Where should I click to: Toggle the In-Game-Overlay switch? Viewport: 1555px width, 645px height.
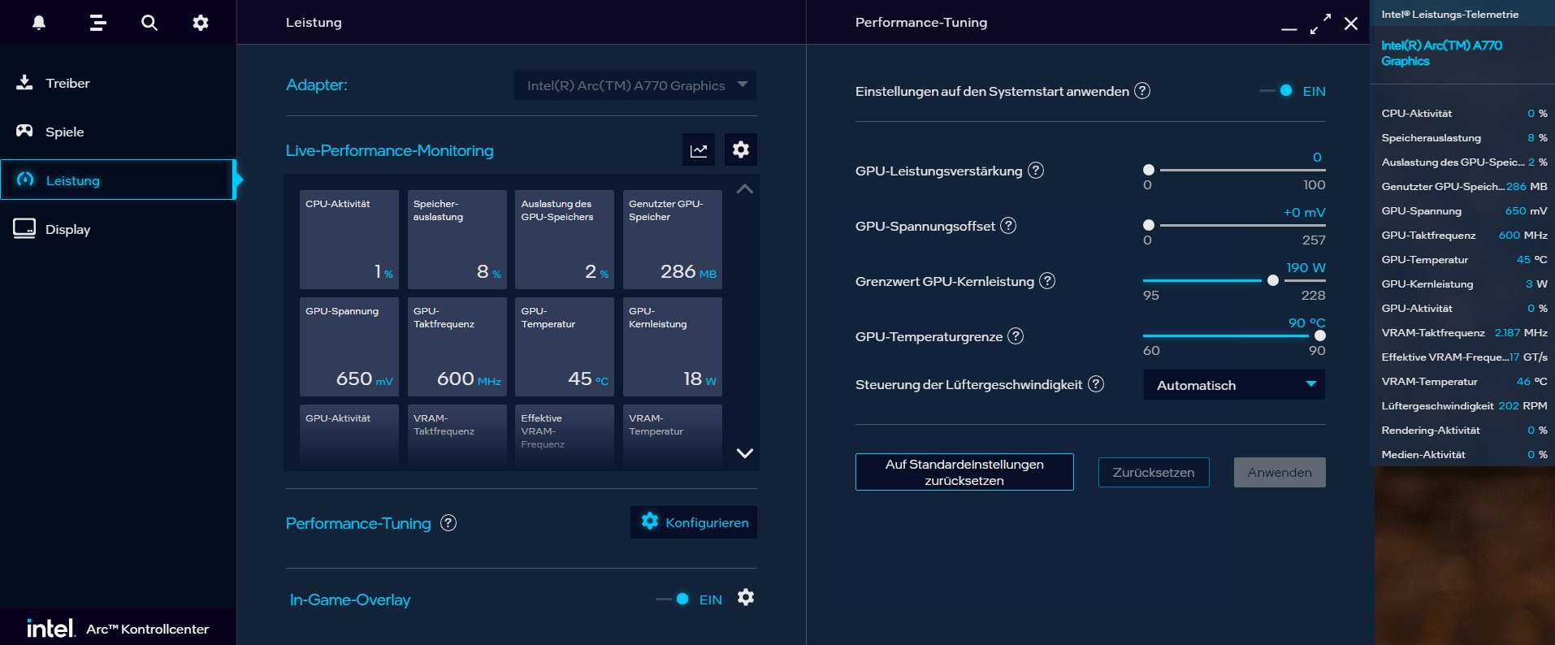coord(673,600)
